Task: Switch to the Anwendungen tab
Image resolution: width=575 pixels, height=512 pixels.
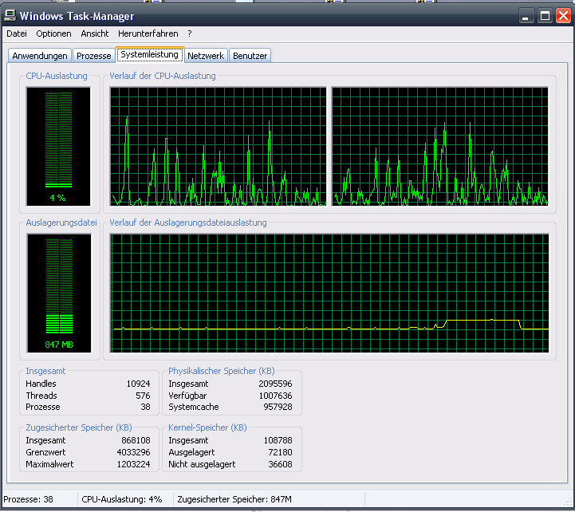Action: click(x=40, y=56)
